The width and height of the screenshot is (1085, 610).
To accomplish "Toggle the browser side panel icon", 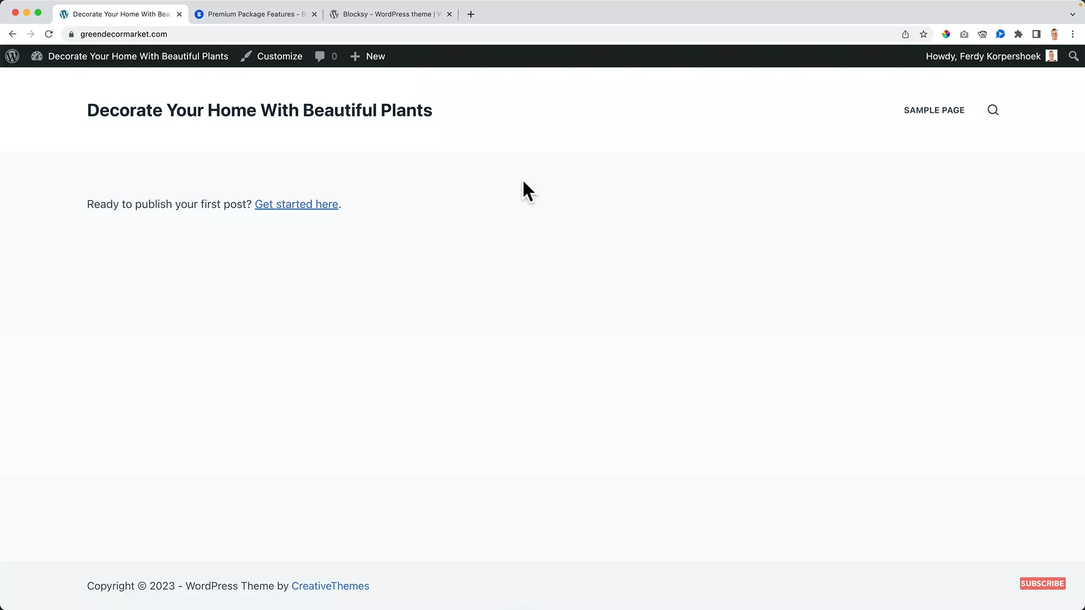I will coord(1036,34).
